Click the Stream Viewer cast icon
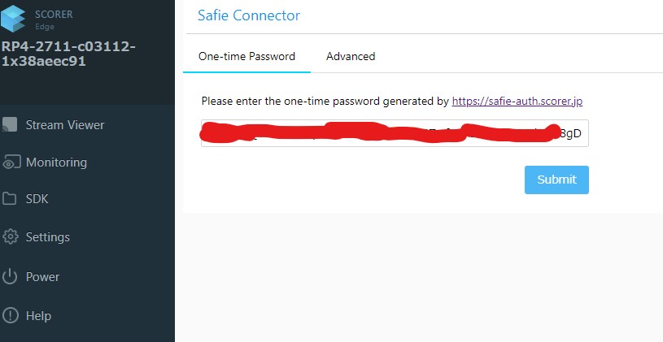Image resolution: width=663 pixels, height=342 pixels. coord(10,125)
